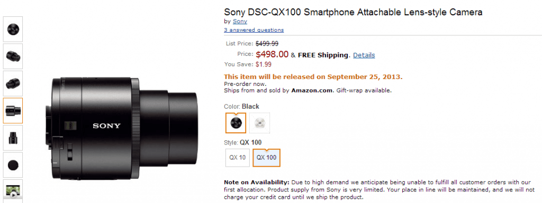Open the 3 answered questions link
The height and width of the screenshot is (203, 542).
point(254,30)
